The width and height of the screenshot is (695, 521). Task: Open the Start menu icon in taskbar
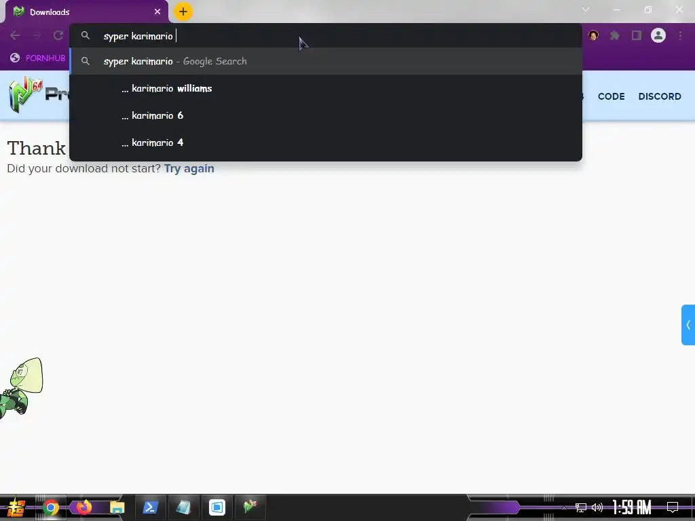(16, 507)
